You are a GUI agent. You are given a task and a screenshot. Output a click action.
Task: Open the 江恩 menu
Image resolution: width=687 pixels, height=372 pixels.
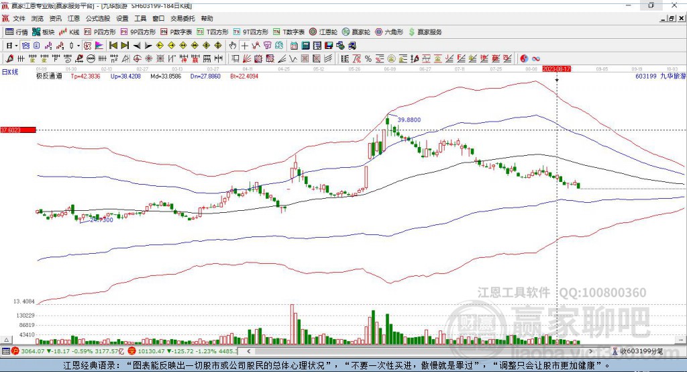coord(74,18)
